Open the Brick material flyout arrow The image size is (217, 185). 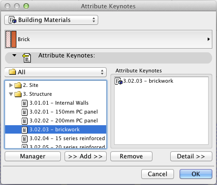tap(209, 39)
